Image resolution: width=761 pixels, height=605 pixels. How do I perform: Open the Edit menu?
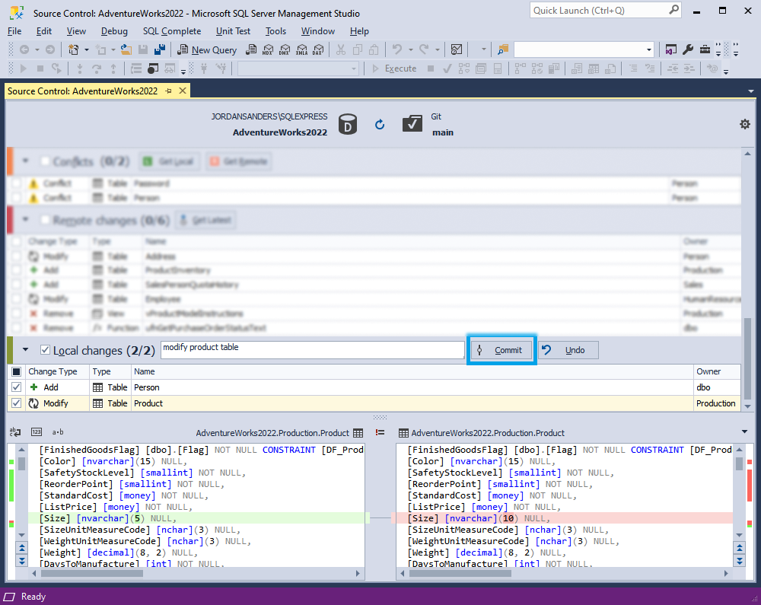[x=43, y=31]
